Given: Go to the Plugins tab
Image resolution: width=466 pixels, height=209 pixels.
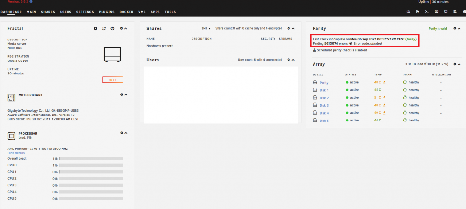Looking at the screenshot, I should coord(107,12).
